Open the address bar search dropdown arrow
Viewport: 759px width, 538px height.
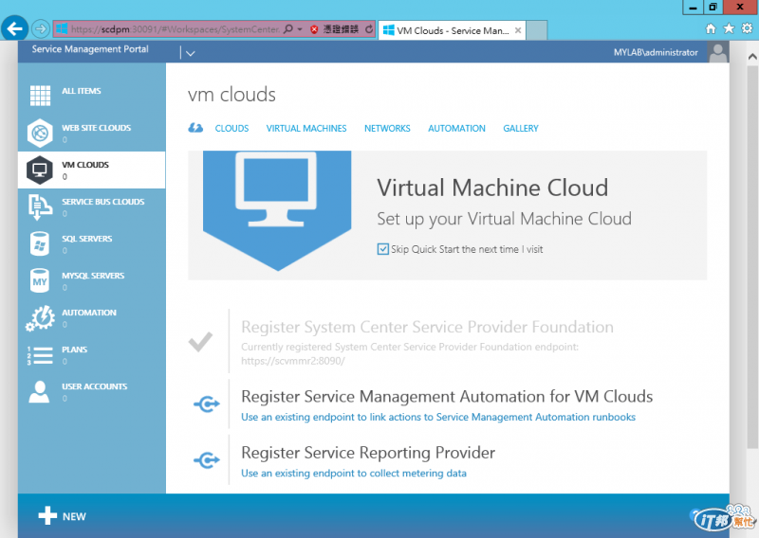pos(300,29)
